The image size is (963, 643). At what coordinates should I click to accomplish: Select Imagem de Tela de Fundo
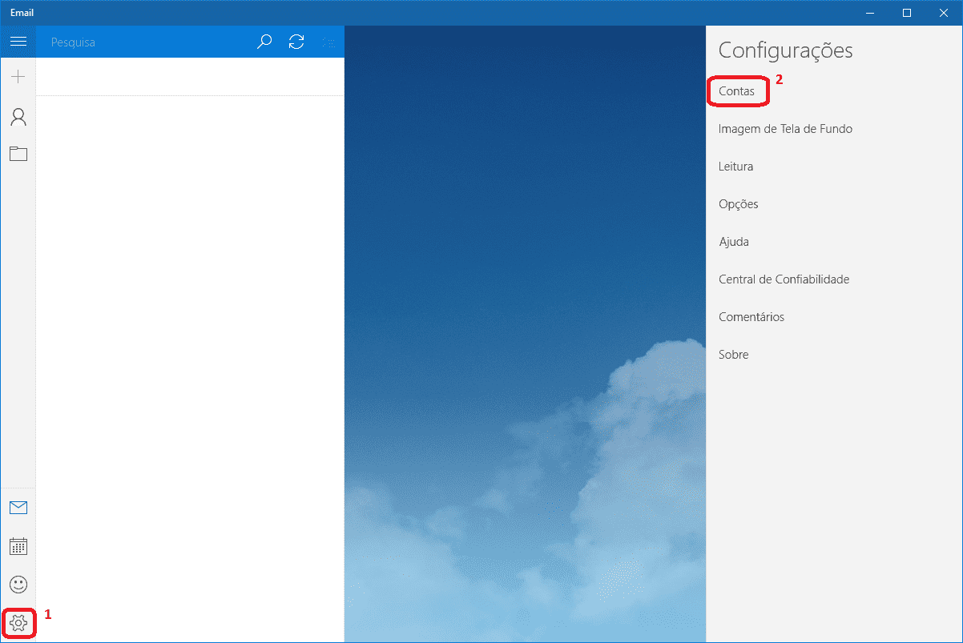pos(785,129)
